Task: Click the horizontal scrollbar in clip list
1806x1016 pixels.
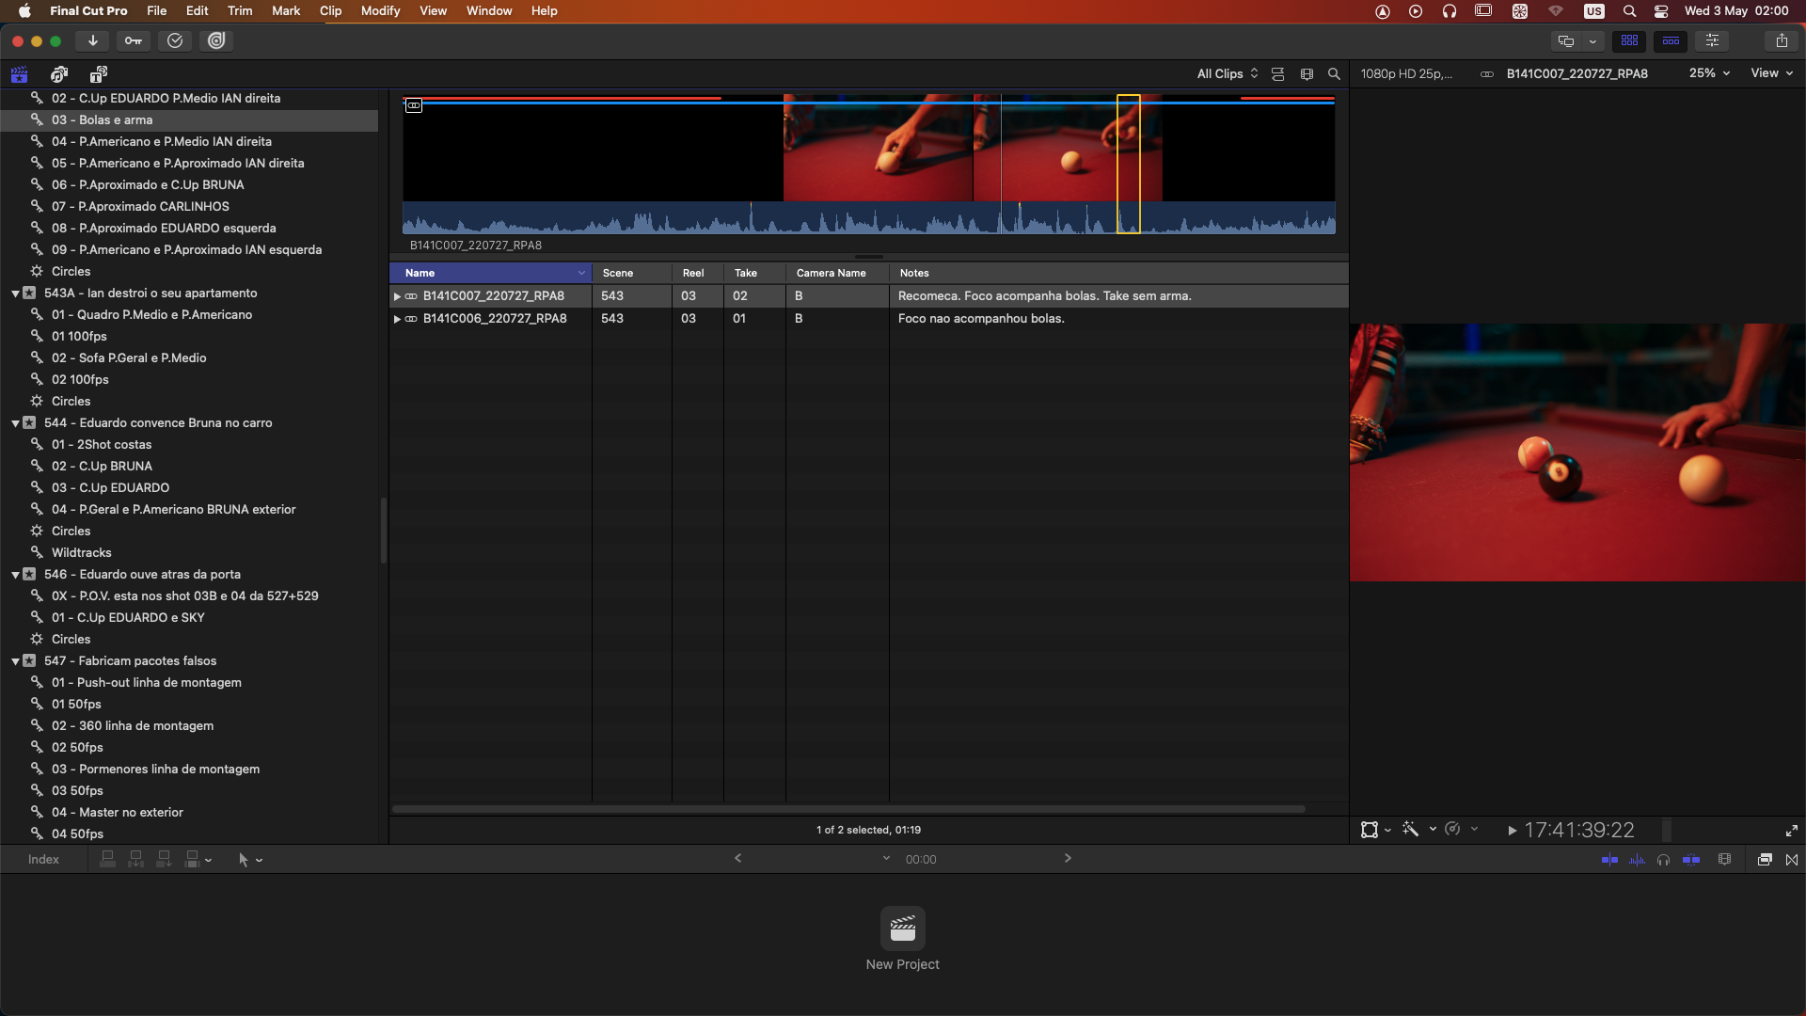Action: point(847,809)
